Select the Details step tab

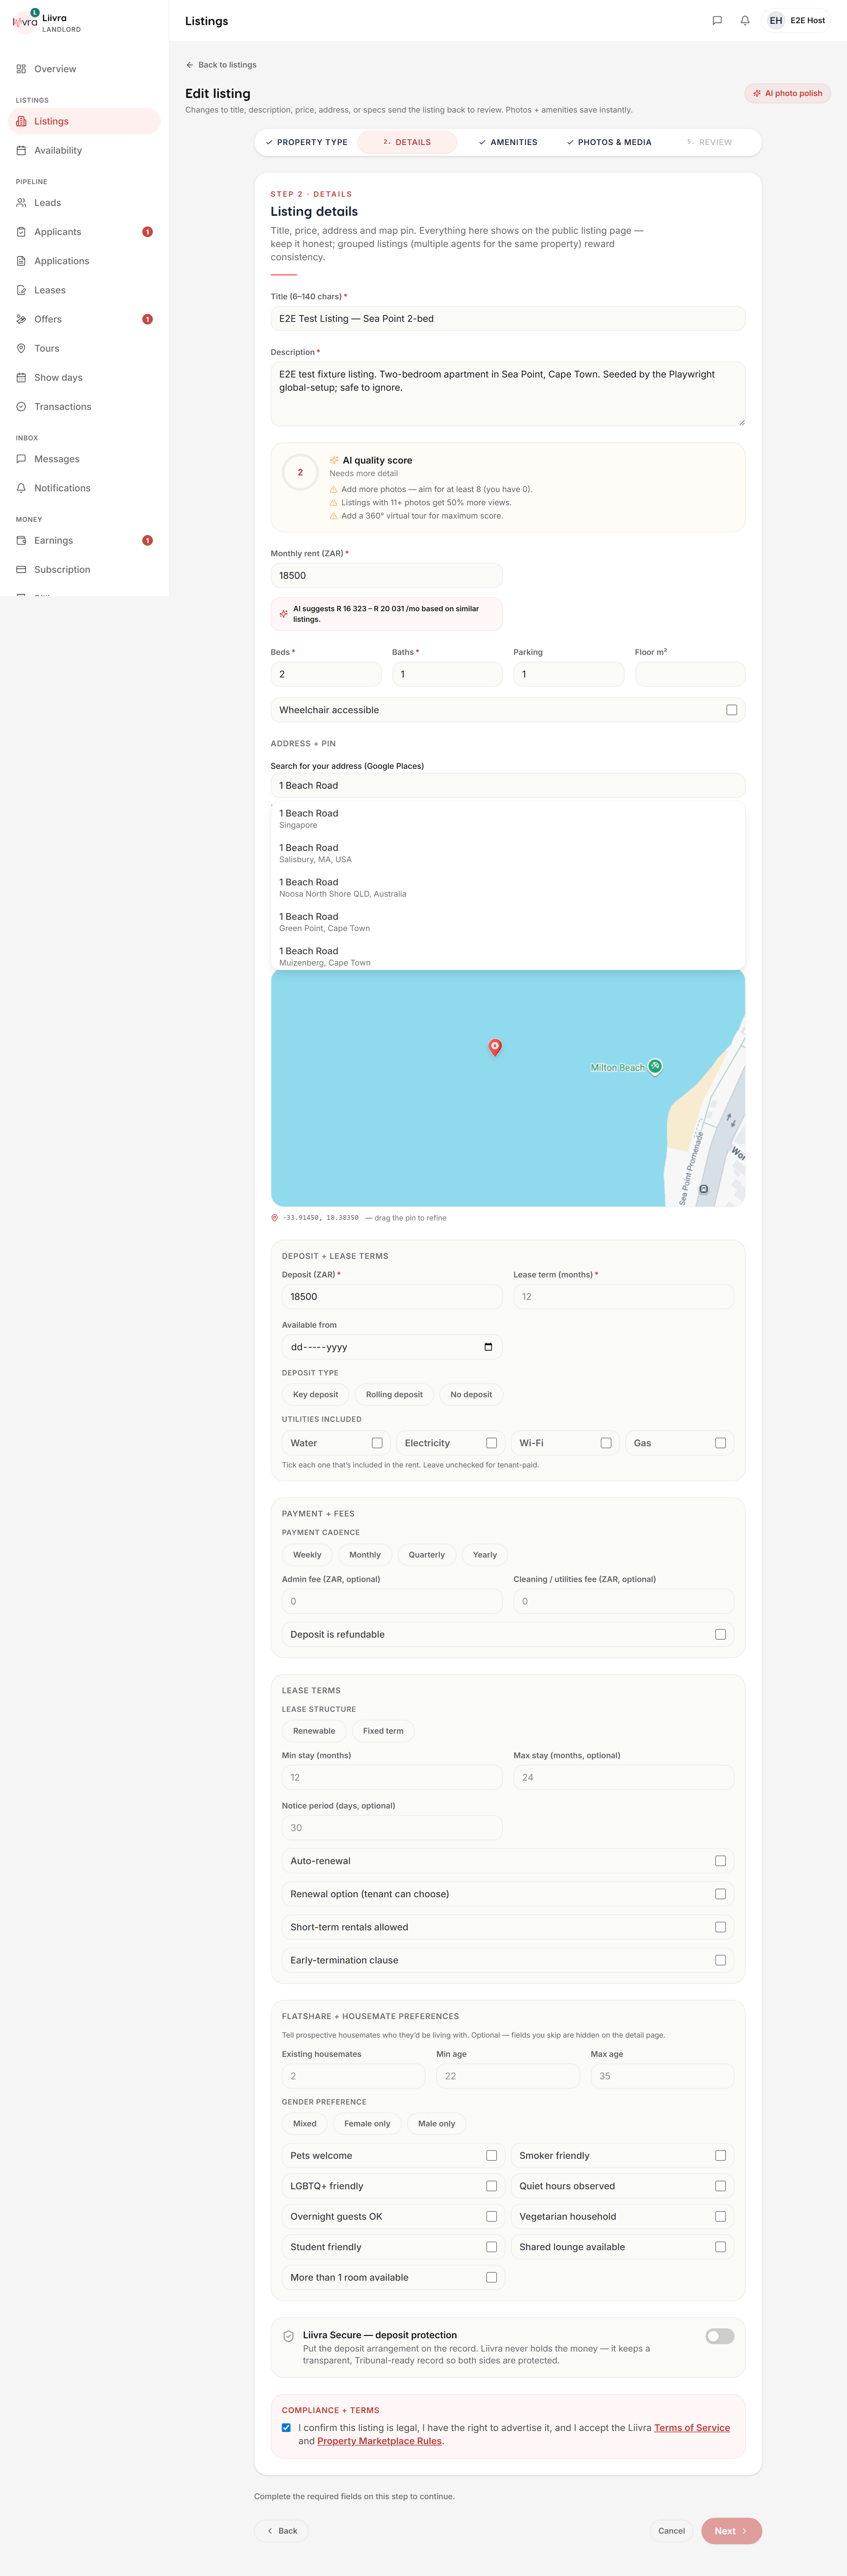pos(408,142)
